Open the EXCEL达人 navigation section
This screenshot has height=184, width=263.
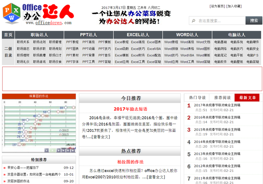click(x=138, y=35)
